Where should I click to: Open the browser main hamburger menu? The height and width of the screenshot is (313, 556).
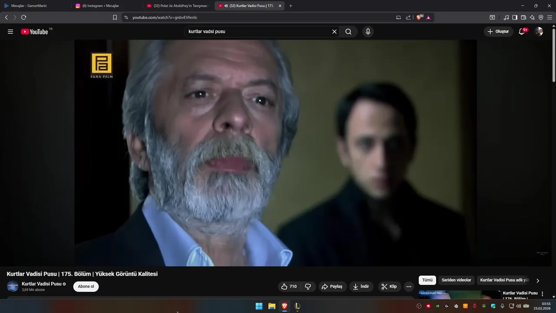(x=550, y=17)
